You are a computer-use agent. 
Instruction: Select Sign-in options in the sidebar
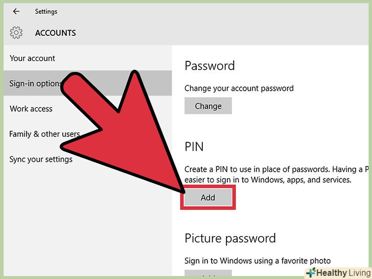(35, 83)
